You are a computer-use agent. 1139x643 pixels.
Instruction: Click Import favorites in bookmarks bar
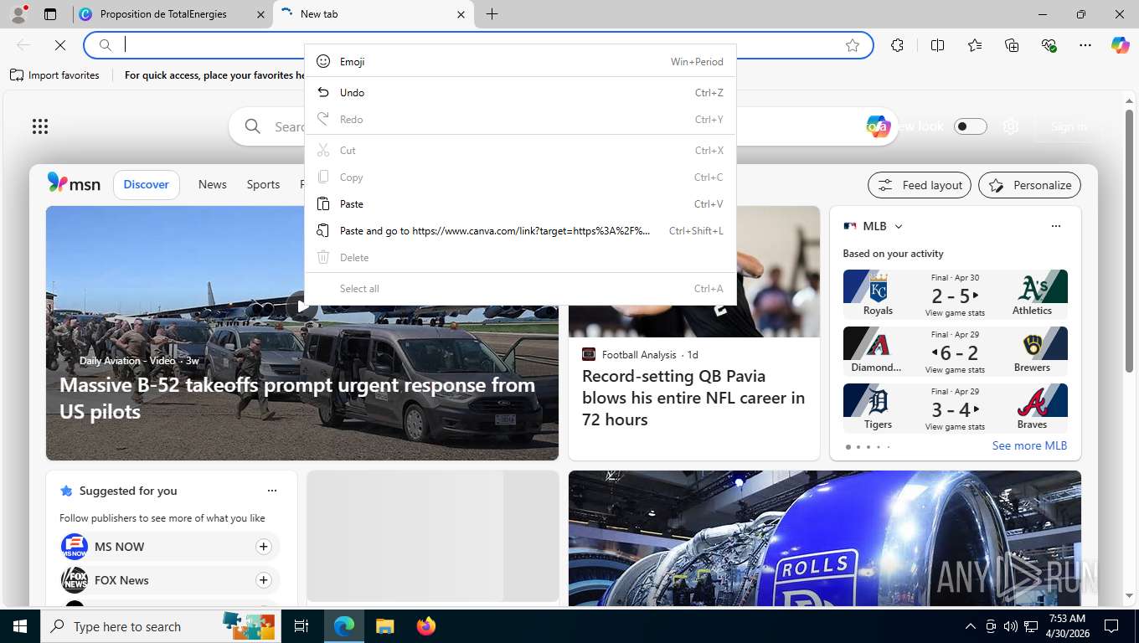point(54,75)
